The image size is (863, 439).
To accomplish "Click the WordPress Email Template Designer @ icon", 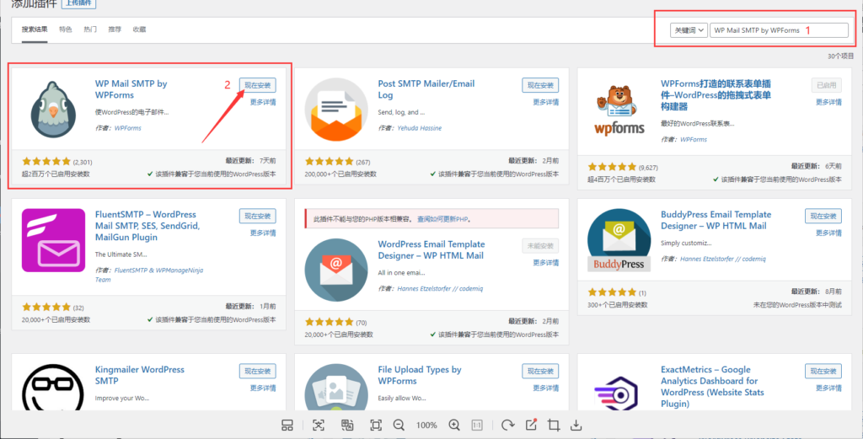I will point(336,270).
